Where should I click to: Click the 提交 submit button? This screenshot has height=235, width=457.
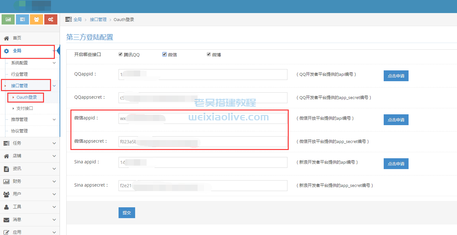[x=127, y=213]
